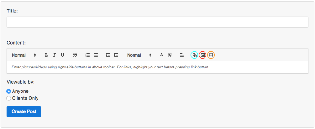The image size is (315, 129).
Task: Click the insert video button
Action: pyautogui.click(x=211, y=55)
